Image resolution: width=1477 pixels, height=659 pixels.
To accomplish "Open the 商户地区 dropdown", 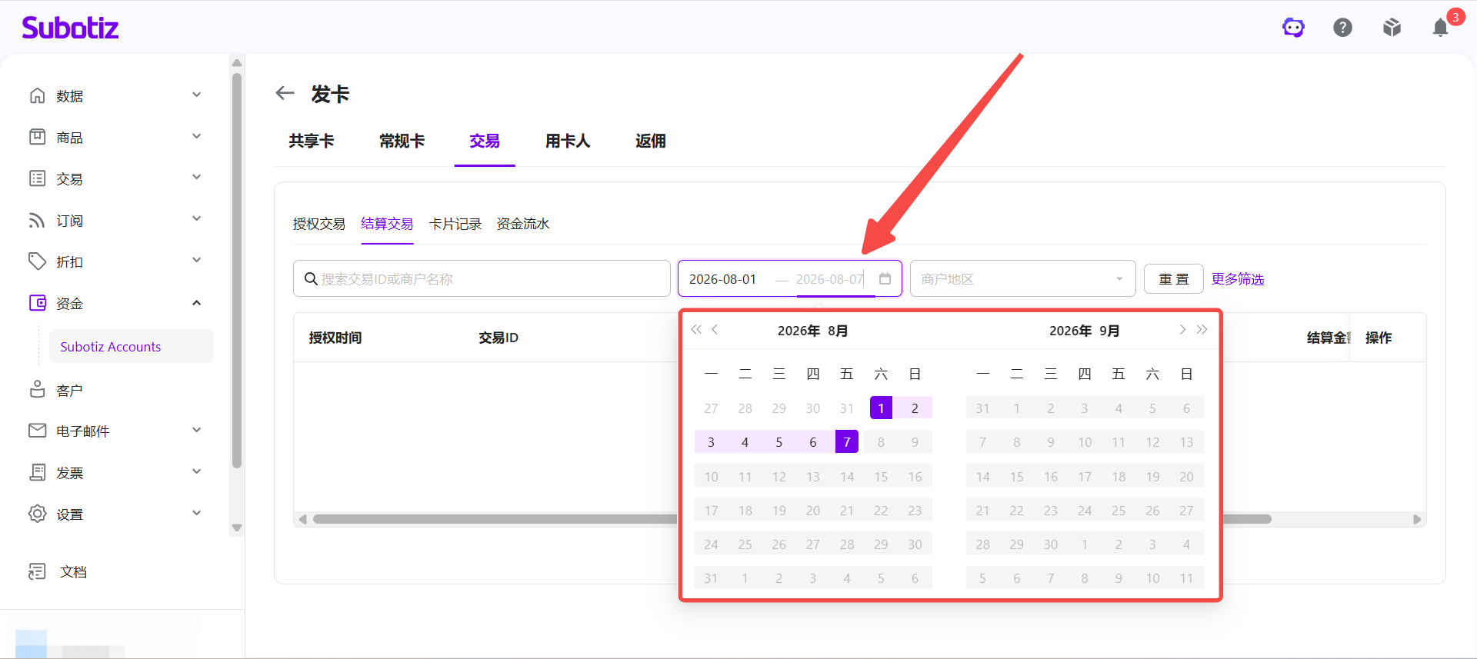I will click(1022, 278).
